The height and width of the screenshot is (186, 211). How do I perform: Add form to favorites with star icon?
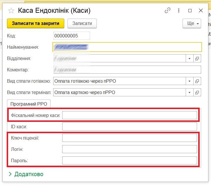pos(11,11)
